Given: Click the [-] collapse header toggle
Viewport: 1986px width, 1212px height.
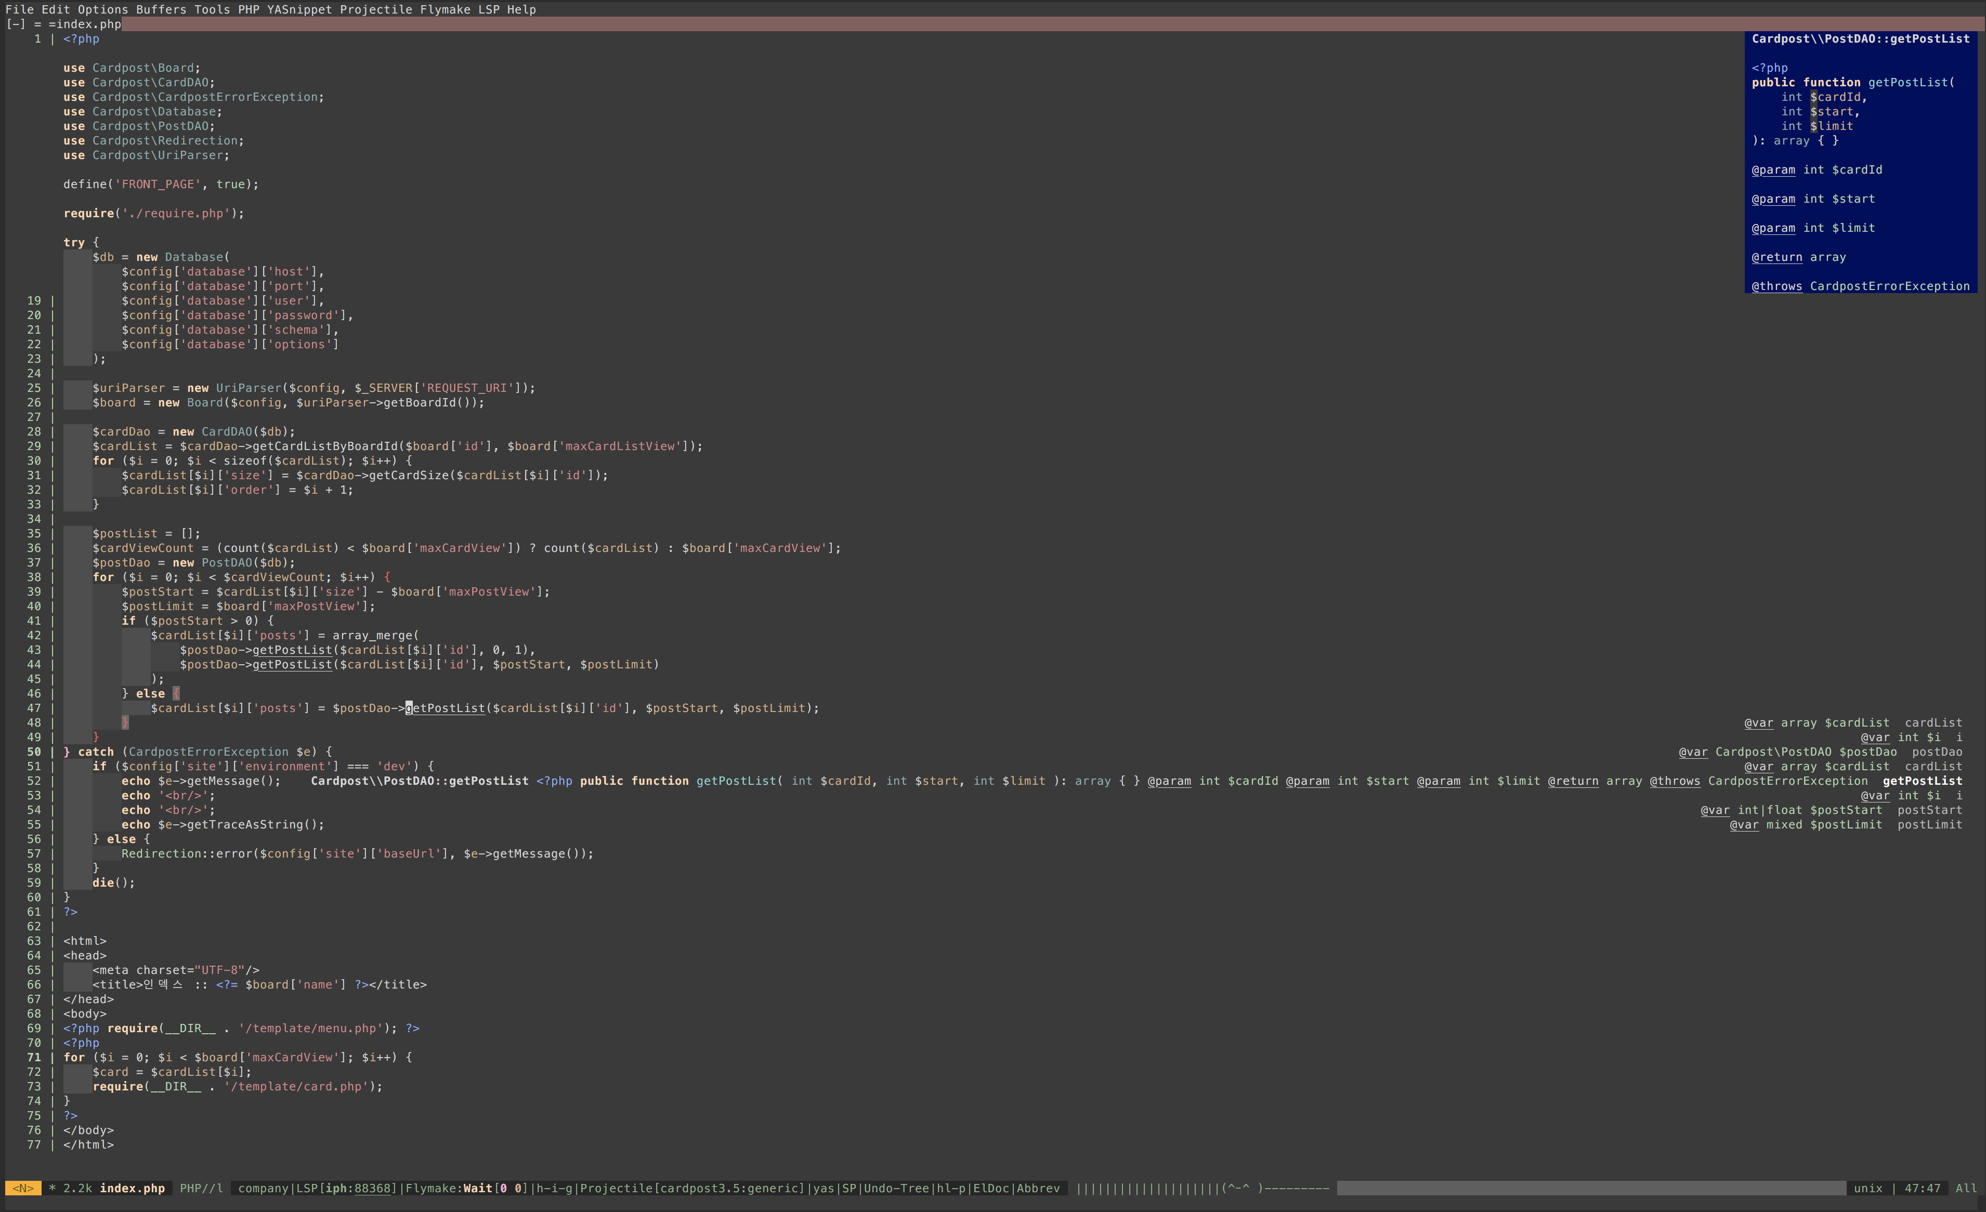Looking at the screenshot, I should (x=15, y=24).
